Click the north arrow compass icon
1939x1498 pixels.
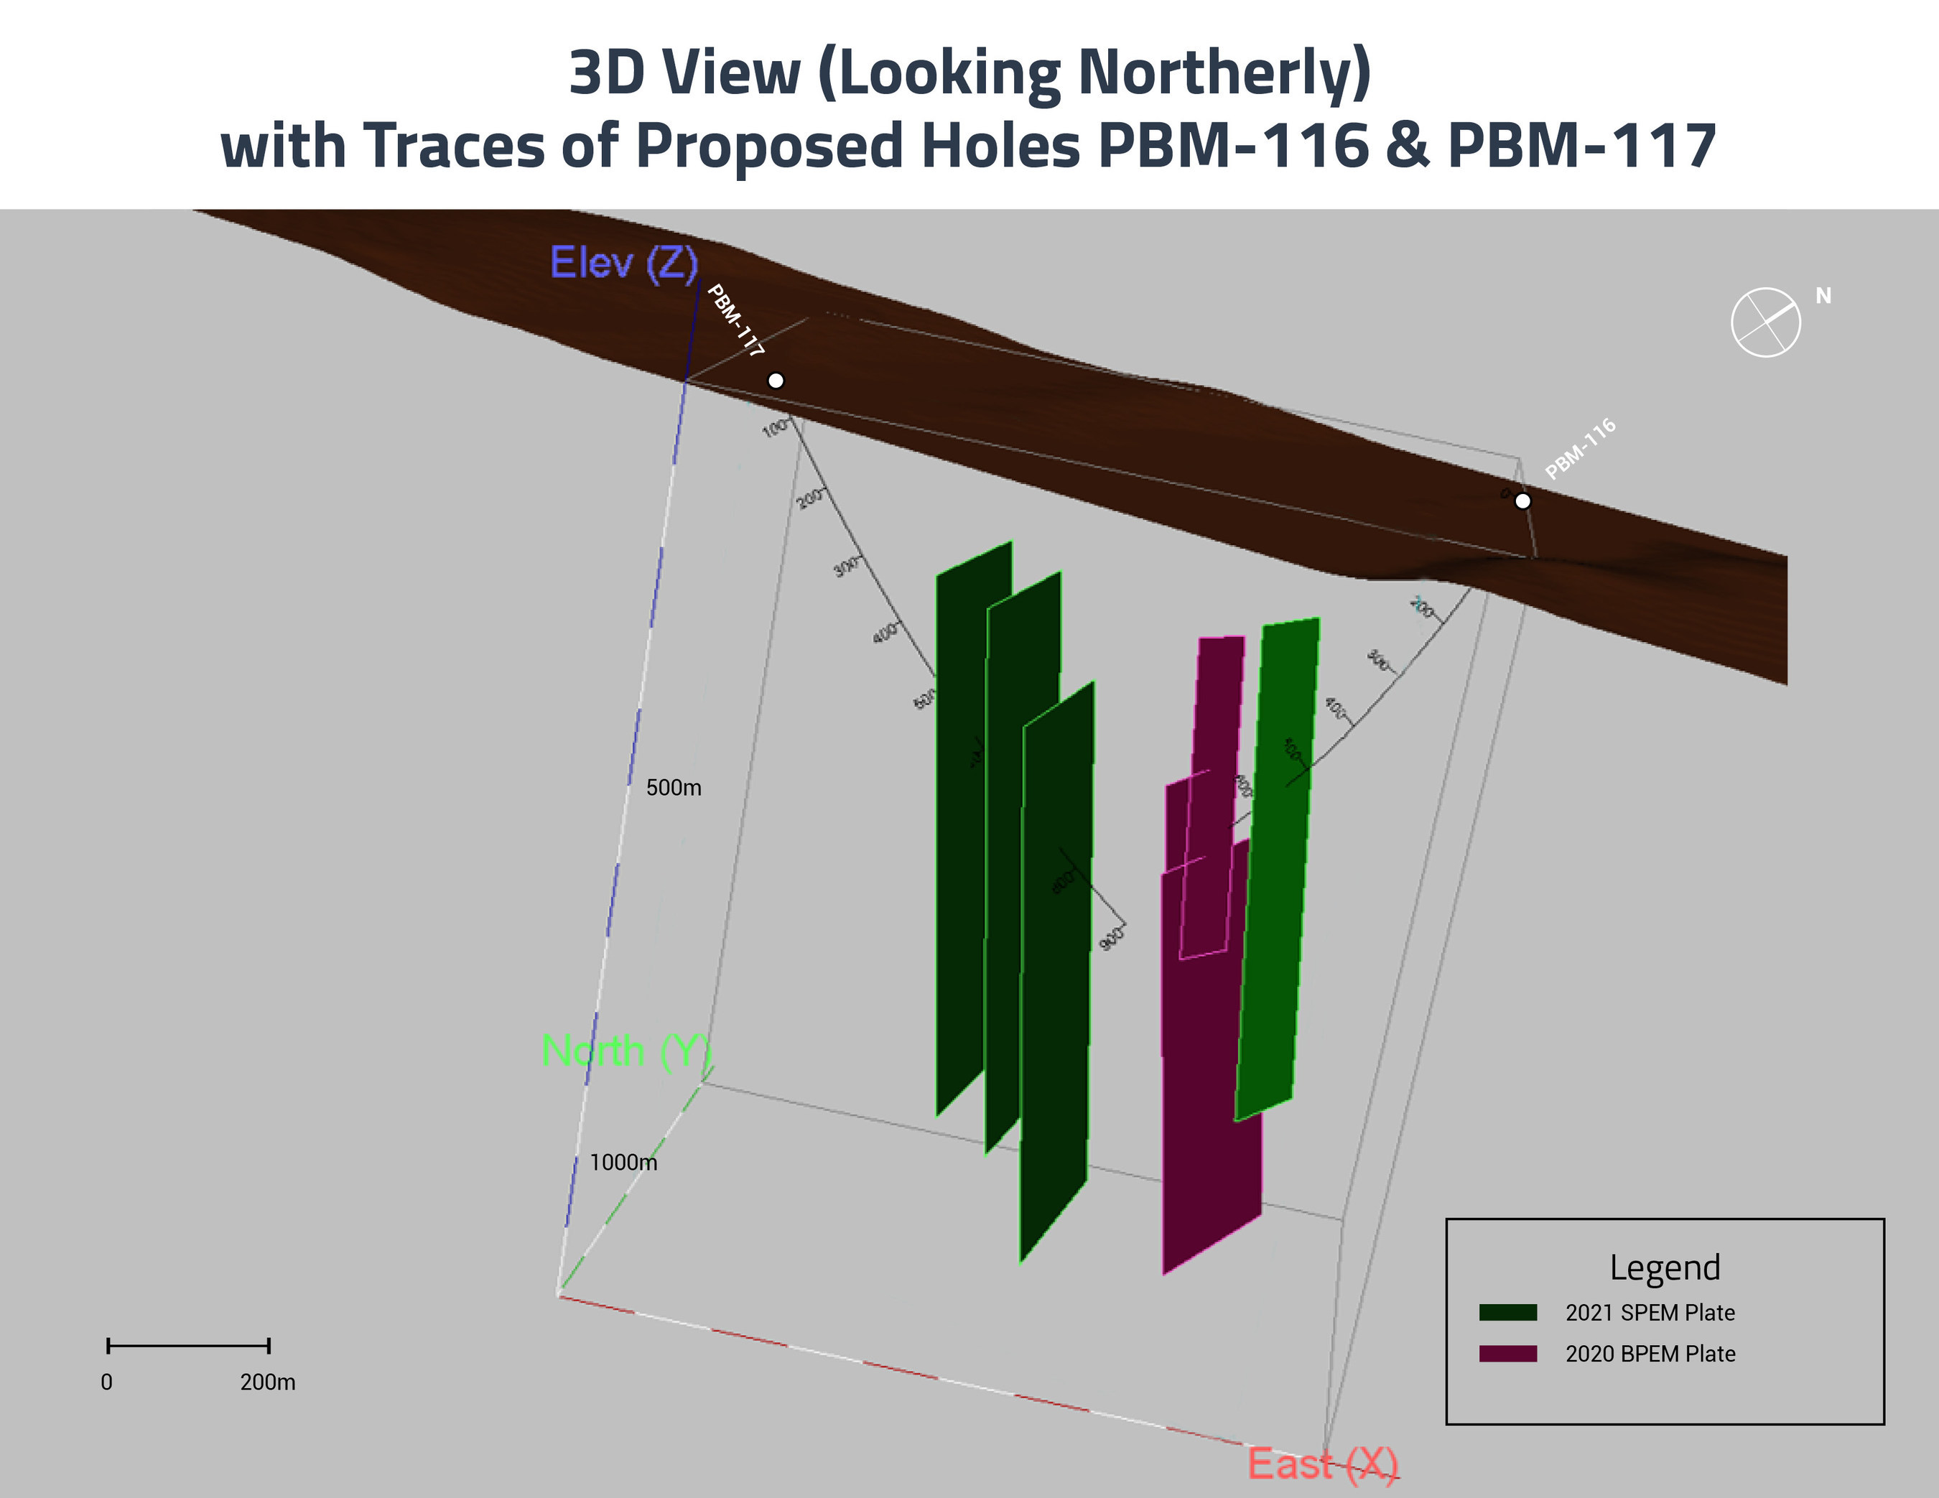pos(1766,322)
